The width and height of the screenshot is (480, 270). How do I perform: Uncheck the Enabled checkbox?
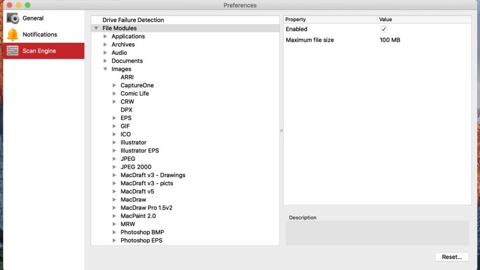click(x=384, y=29)
